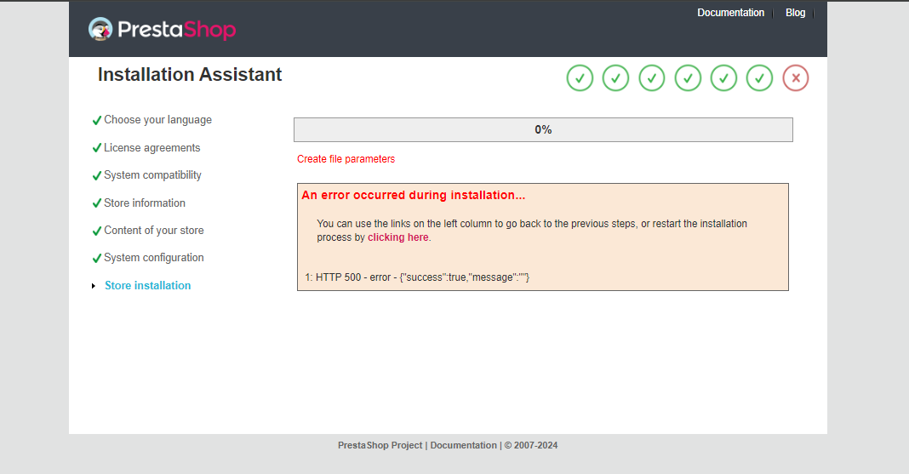Click the fourth green checkmark step circle

tap(688, 78)
